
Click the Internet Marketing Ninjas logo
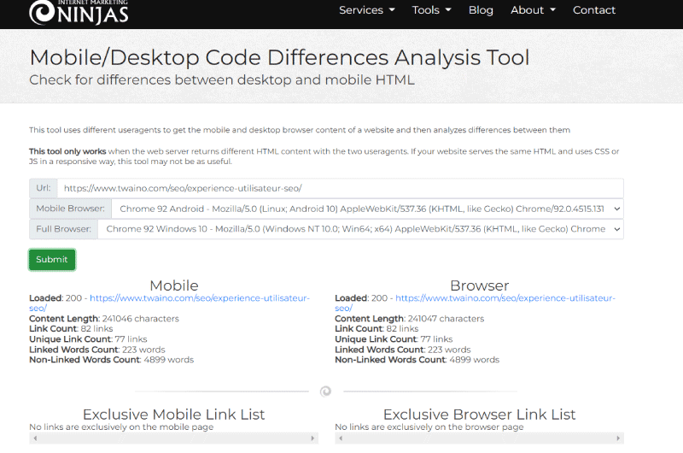[x=79, y=12]
